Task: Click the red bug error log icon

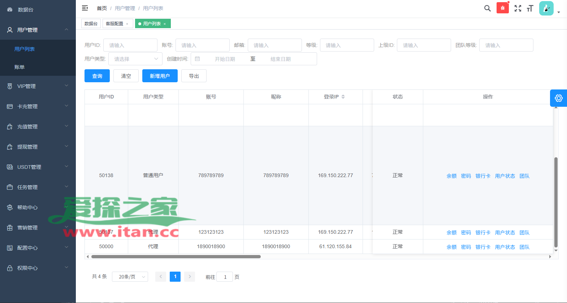Action: 502,8
